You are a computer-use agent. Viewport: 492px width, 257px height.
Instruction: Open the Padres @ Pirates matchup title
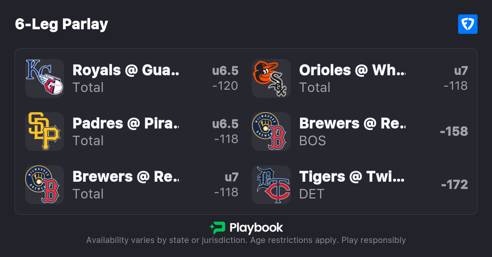point(126,124)
